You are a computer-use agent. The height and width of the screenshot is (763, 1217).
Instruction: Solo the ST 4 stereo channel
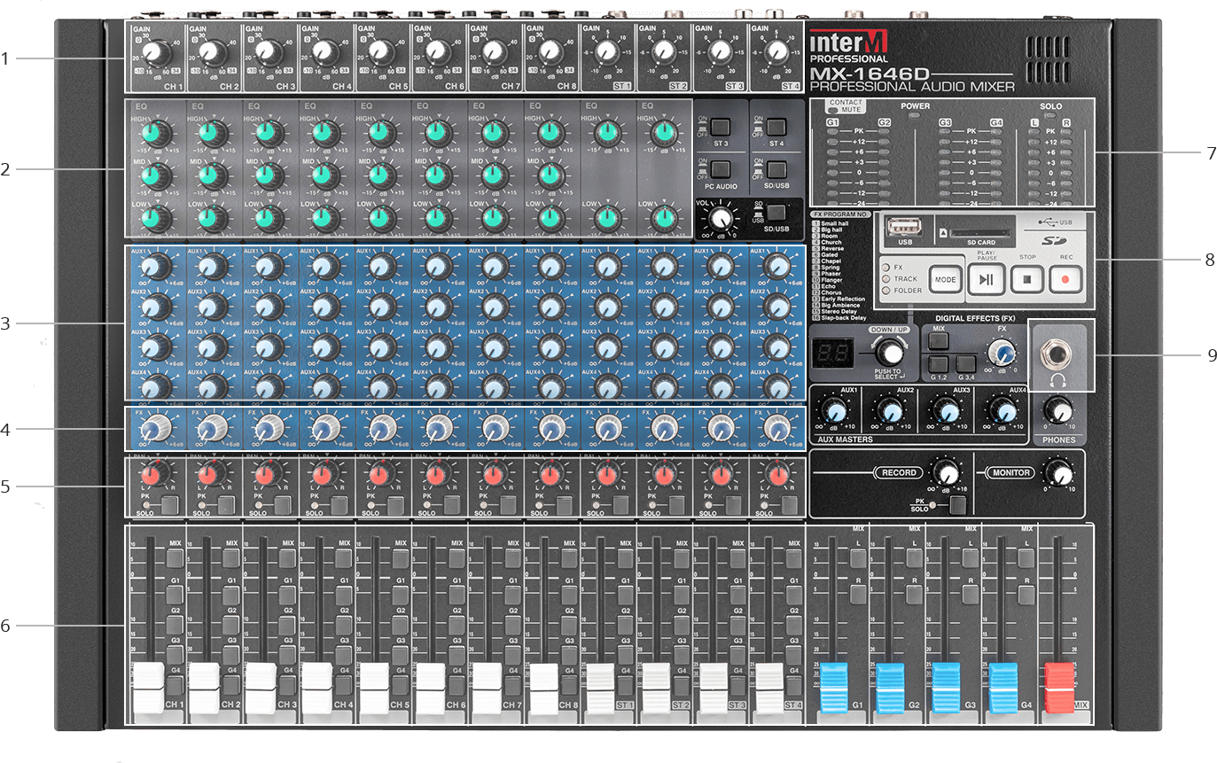[x=789, y=506]
